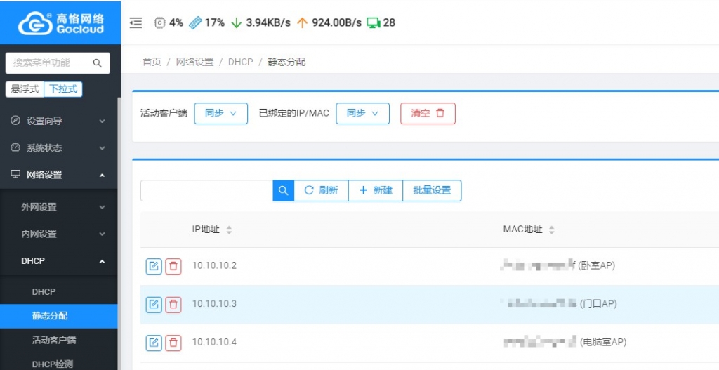
Task: Click MAC entry labeled 卧室AP
Action: coord(558,265)
